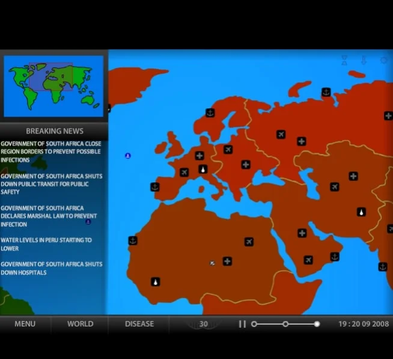Click the highlighted viewport rectangle on the minimap
The width and height of the screenshot is (393, 359).
point(51,76)
